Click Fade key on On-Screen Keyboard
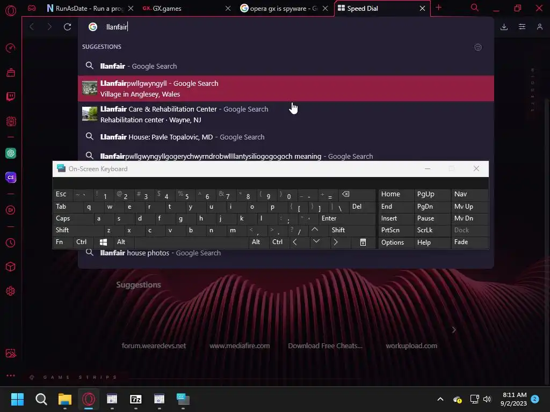The height and width of the screenshot is (412, 550). 469,242
